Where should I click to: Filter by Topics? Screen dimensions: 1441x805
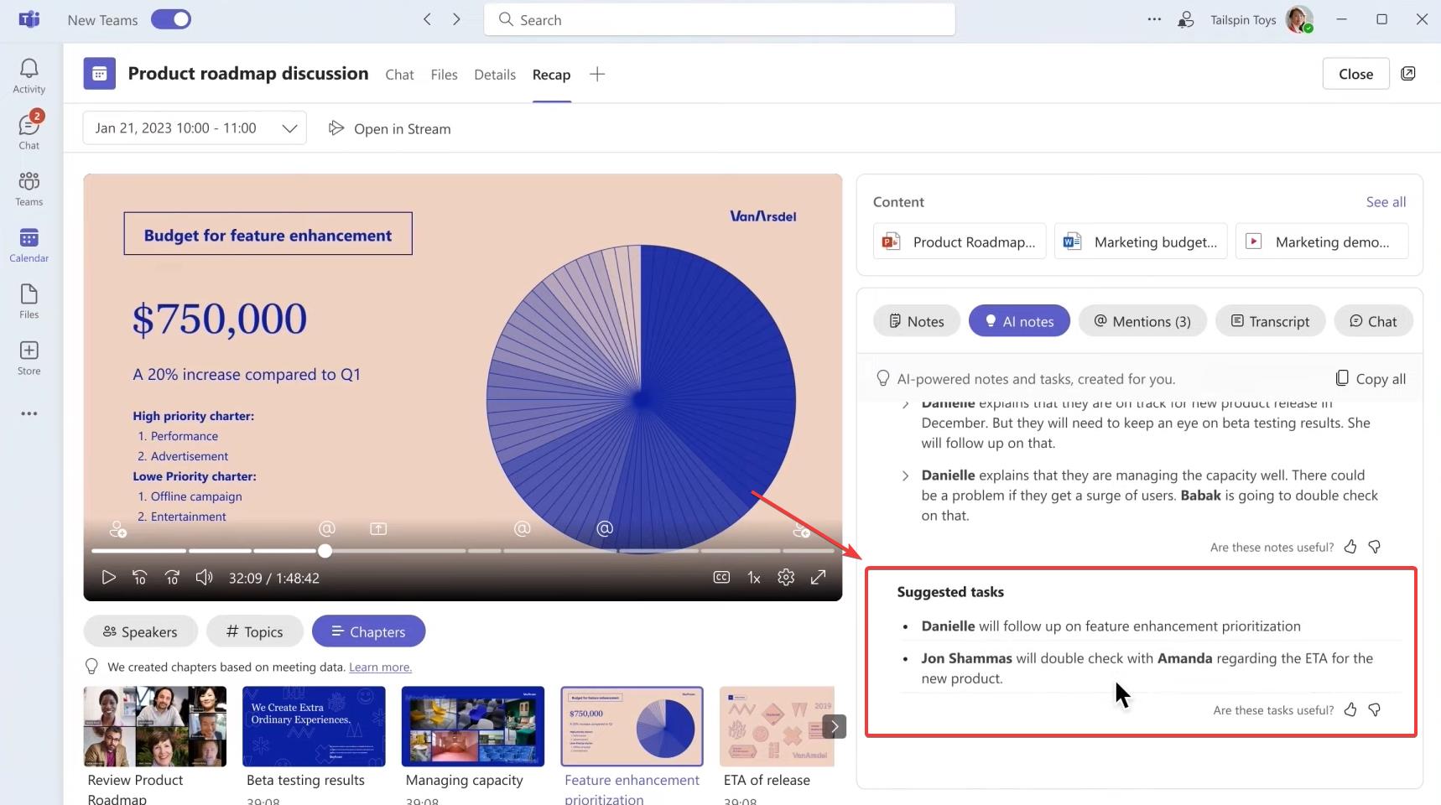(x=255, y=631)
